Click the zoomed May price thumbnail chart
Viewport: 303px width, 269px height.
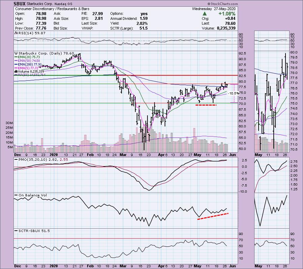pyautogui.click(x=272, y=102)
